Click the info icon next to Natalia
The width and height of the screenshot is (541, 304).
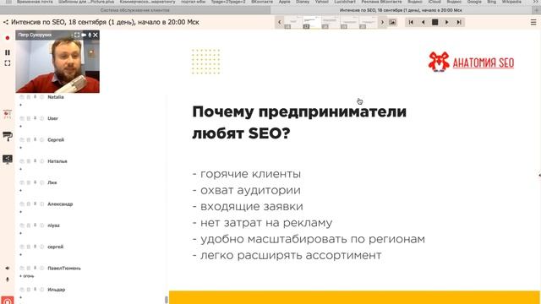pyautogui.click(x=41, y=97)
